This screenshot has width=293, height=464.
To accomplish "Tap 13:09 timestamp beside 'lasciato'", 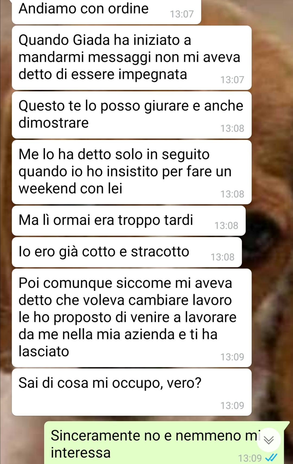I will point(232,357).
